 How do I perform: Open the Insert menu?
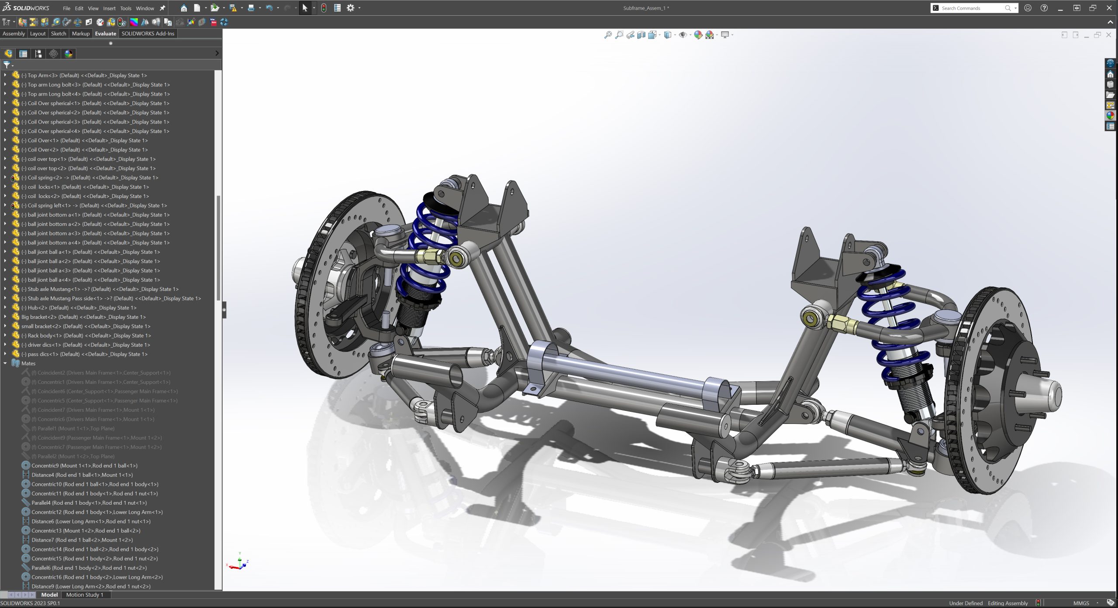109,8
